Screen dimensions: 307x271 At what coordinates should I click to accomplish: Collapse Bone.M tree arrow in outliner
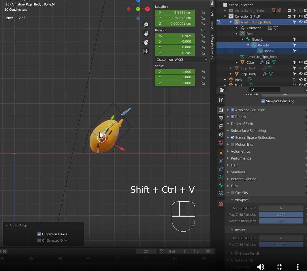pos(248,45)
